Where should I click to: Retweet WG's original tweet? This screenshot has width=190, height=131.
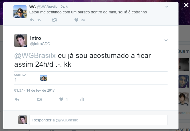pyautogui.click(x=54, y=20)
